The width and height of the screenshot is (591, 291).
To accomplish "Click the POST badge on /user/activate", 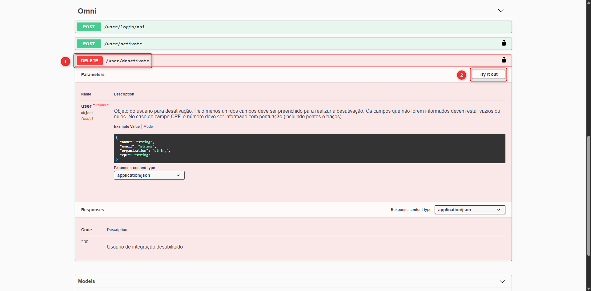I will (89, 43).
